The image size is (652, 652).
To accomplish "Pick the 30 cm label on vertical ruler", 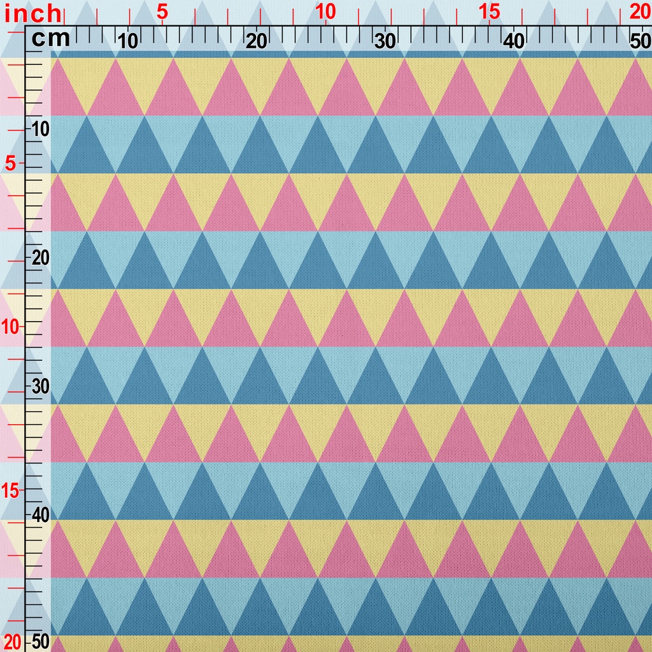I will (x=41, y=386).
